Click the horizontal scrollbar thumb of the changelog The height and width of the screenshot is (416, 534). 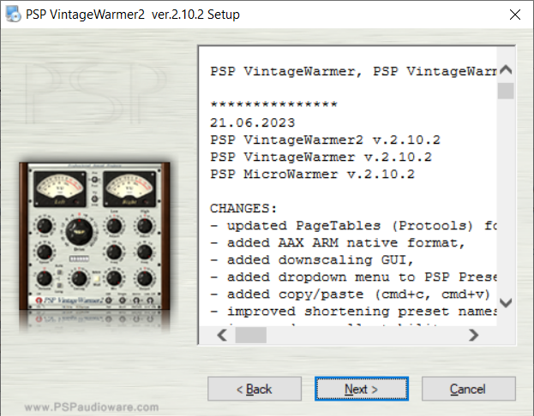(x=251, y=336)
